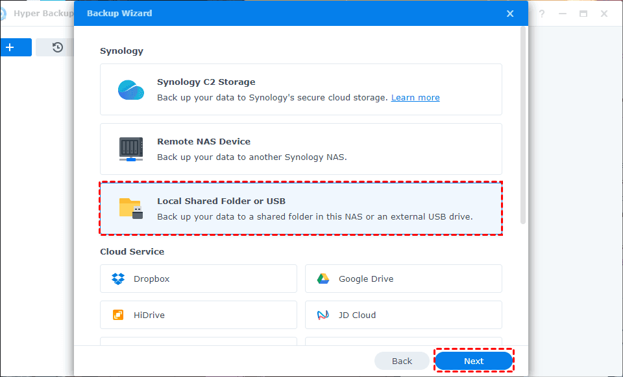Click the Google Drive logo icon
Image resolution: width=623 pixels, height=377 pixels.
click(323, 279)
